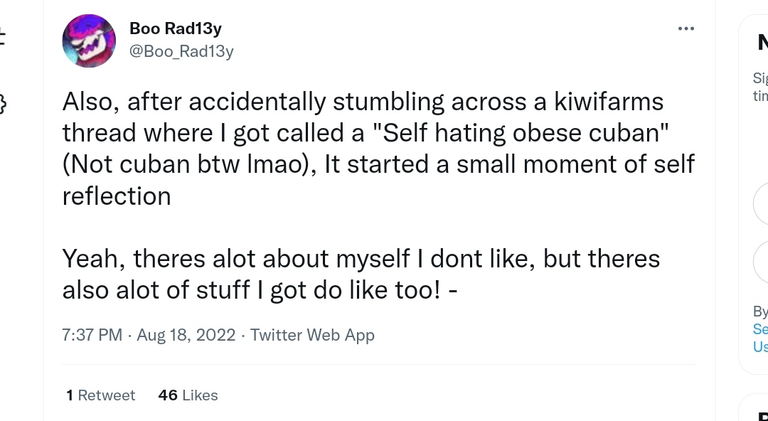Open the tweet's three-dot More menu
This screenshot has width=768, height=421.
click(x=686, y=28)
